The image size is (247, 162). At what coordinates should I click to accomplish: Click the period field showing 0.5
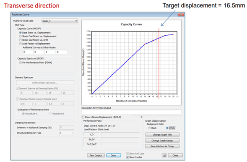pyautogui.click(x=26, y=104)
